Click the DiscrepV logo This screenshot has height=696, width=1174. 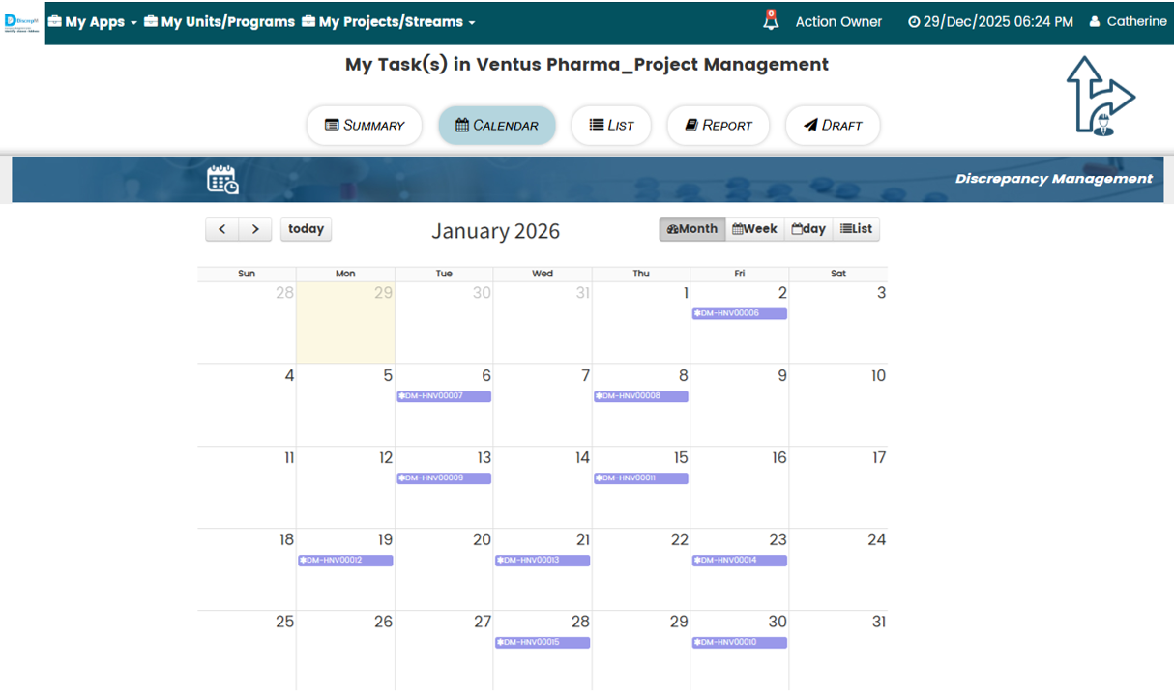click(22, 21)
